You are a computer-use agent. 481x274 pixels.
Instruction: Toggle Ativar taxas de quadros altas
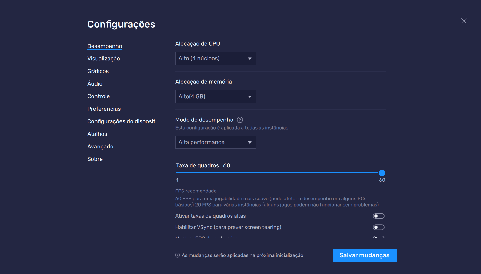coord(379,216)
